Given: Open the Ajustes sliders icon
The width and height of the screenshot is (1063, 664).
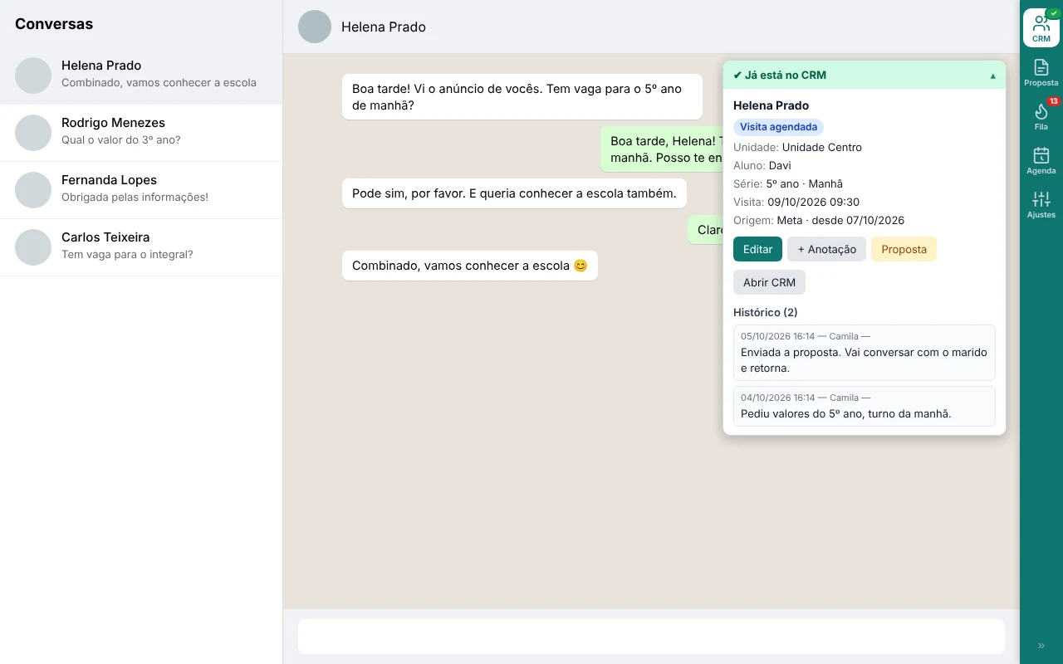Looking at the screenshot, I should [1041, 204].
